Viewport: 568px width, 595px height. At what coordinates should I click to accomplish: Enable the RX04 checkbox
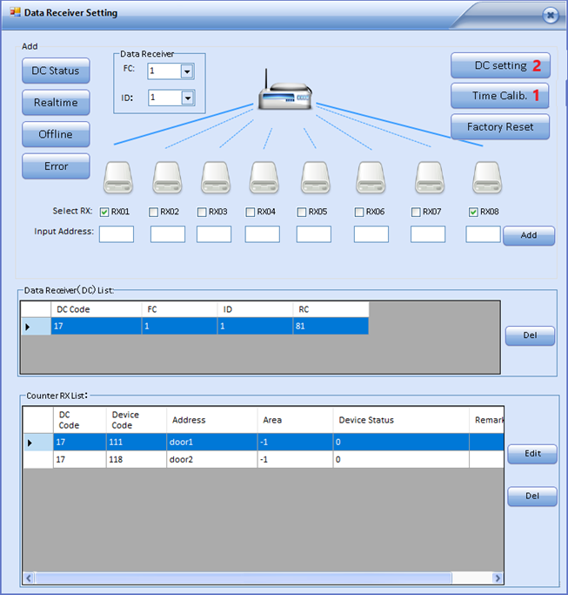[x=251, y=212]
